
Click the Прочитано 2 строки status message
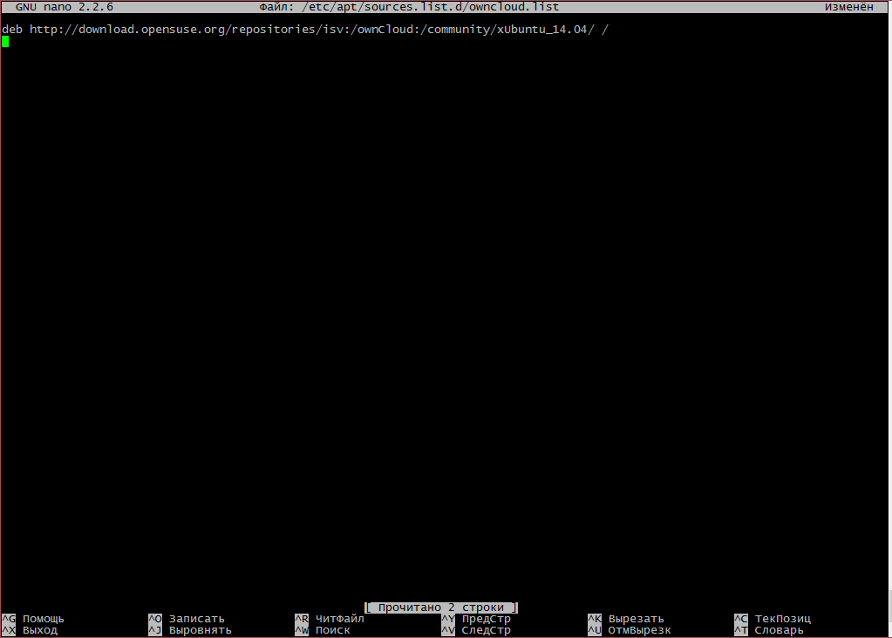click(x=441, y=607)
